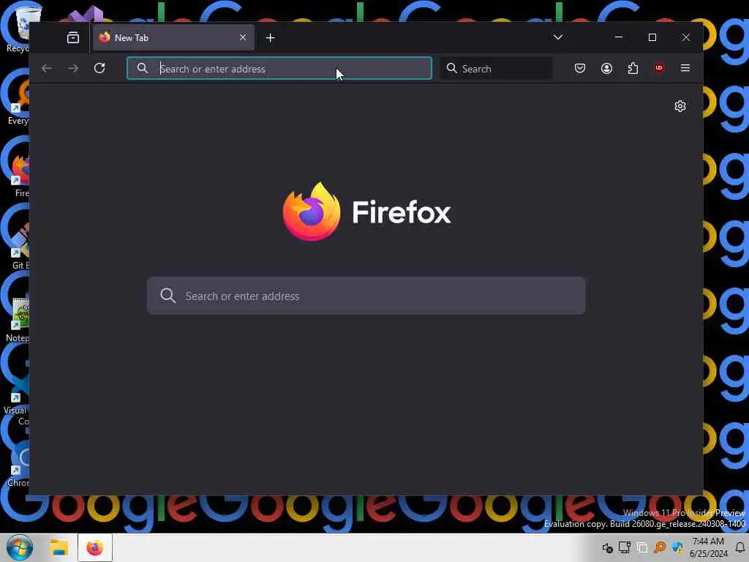Click address bar magnifier icon
749x562 pixels.
pyautogui.click(x=143, y=68)
